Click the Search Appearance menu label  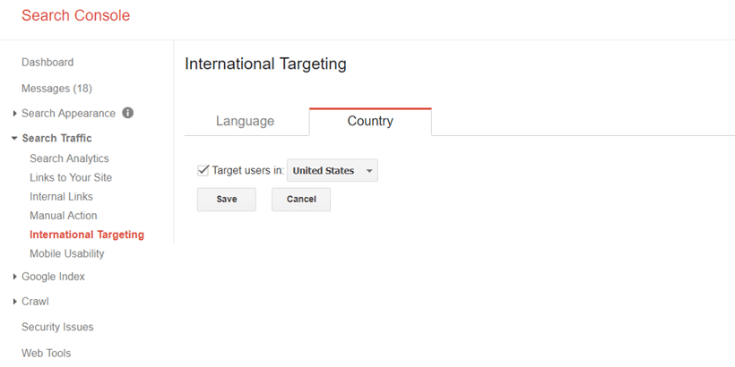68,114
